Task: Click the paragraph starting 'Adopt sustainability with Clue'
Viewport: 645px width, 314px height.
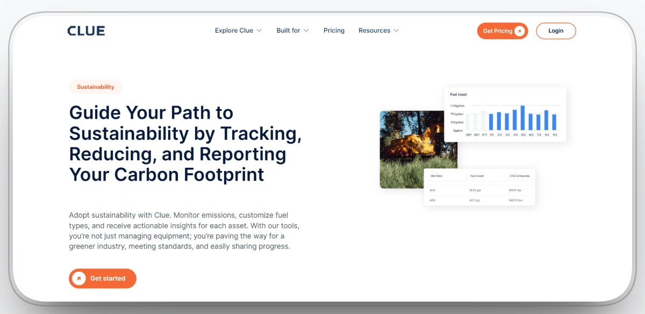Action: pos(184,231)
